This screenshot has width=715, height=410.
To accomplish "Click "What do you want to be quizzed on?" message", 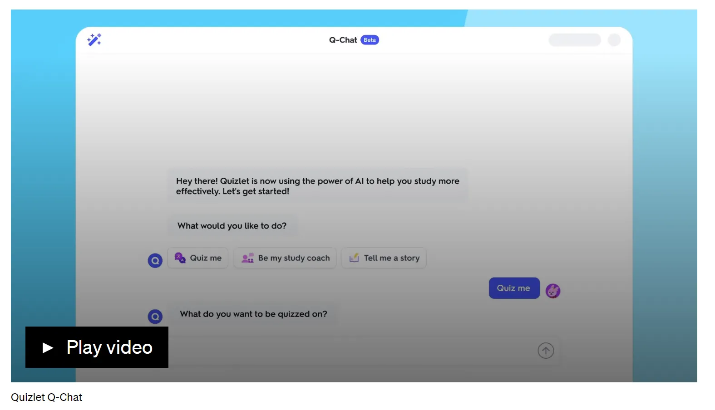I will (x=253, y=314).
